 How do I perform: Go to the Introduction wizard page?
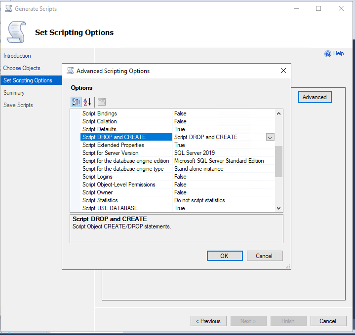tap(17, 56)
